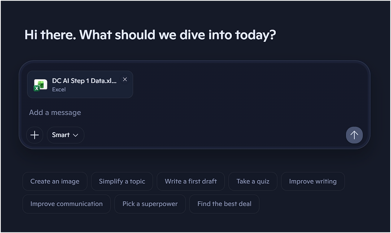The width and height of the screenshot is (391, 233).
Task: Start the Take a quiz suggestion
Action: tap(253, 182)
